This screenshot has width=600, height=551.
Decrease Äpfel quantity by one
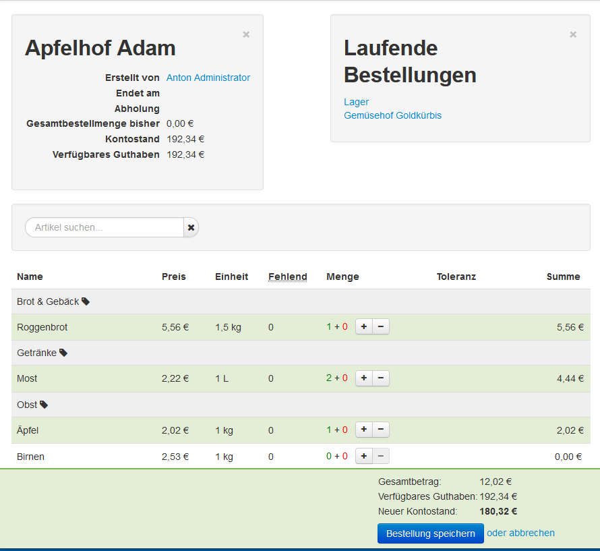click(x=381, y=430)
